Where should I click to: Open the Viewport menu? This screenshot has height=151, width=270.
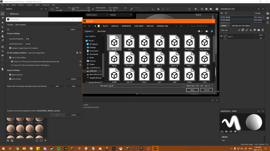coord(29,5)
